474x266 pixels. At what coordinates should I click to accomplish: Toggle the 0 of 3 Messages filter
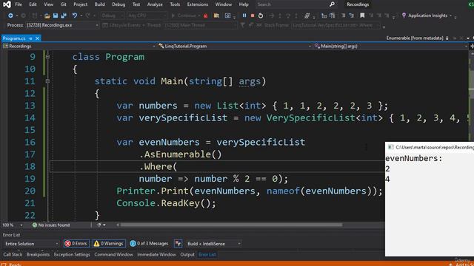(149, 243)
